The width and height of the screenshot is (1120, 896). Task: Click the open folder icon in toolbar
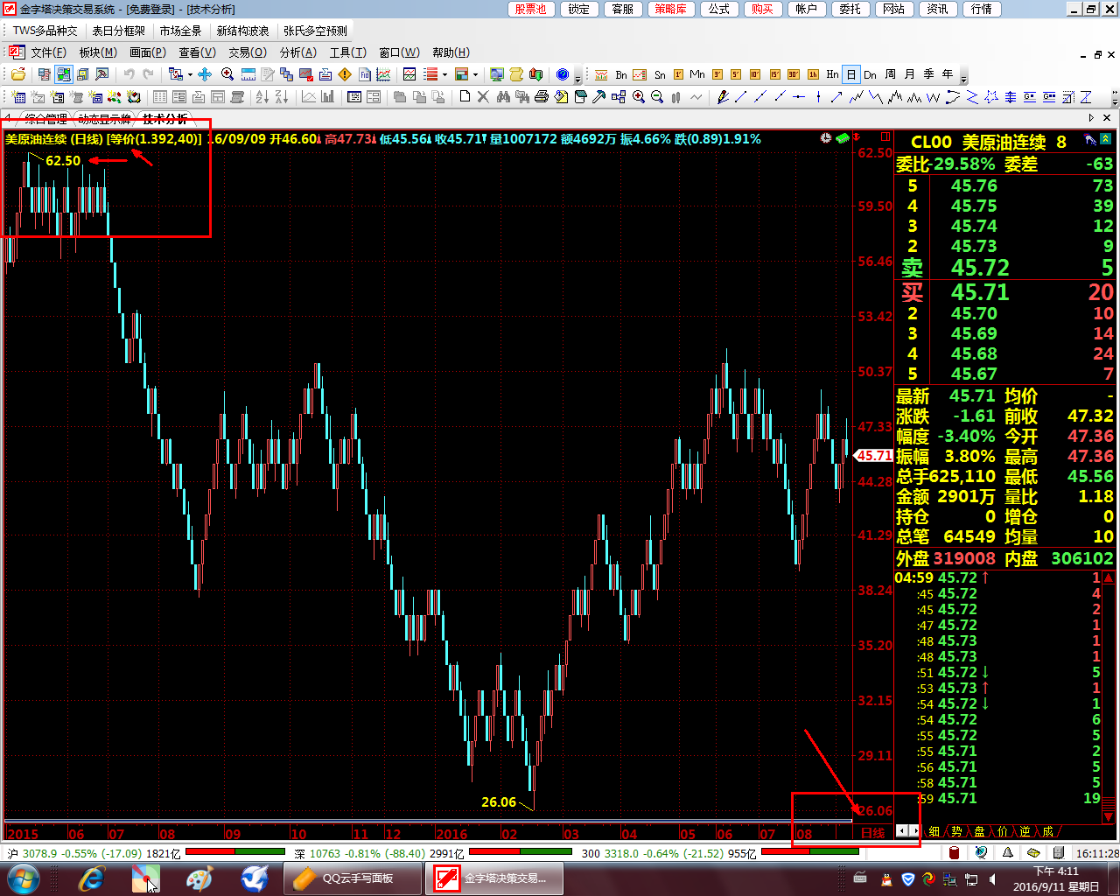tap(17, 74)
